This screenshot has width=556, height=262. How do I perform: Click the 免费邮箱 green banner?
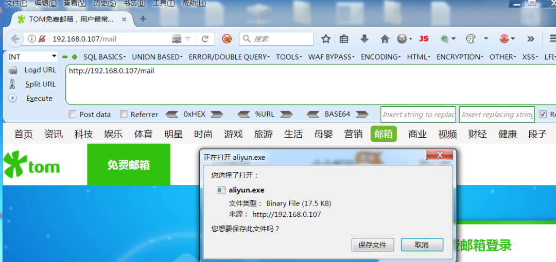click(x=129, y=164)
